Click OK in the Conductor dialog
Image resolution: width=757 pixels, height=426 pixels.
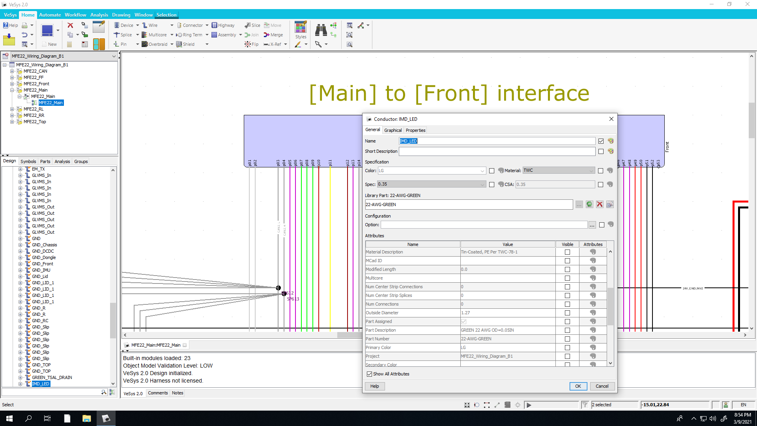(578, 386)
